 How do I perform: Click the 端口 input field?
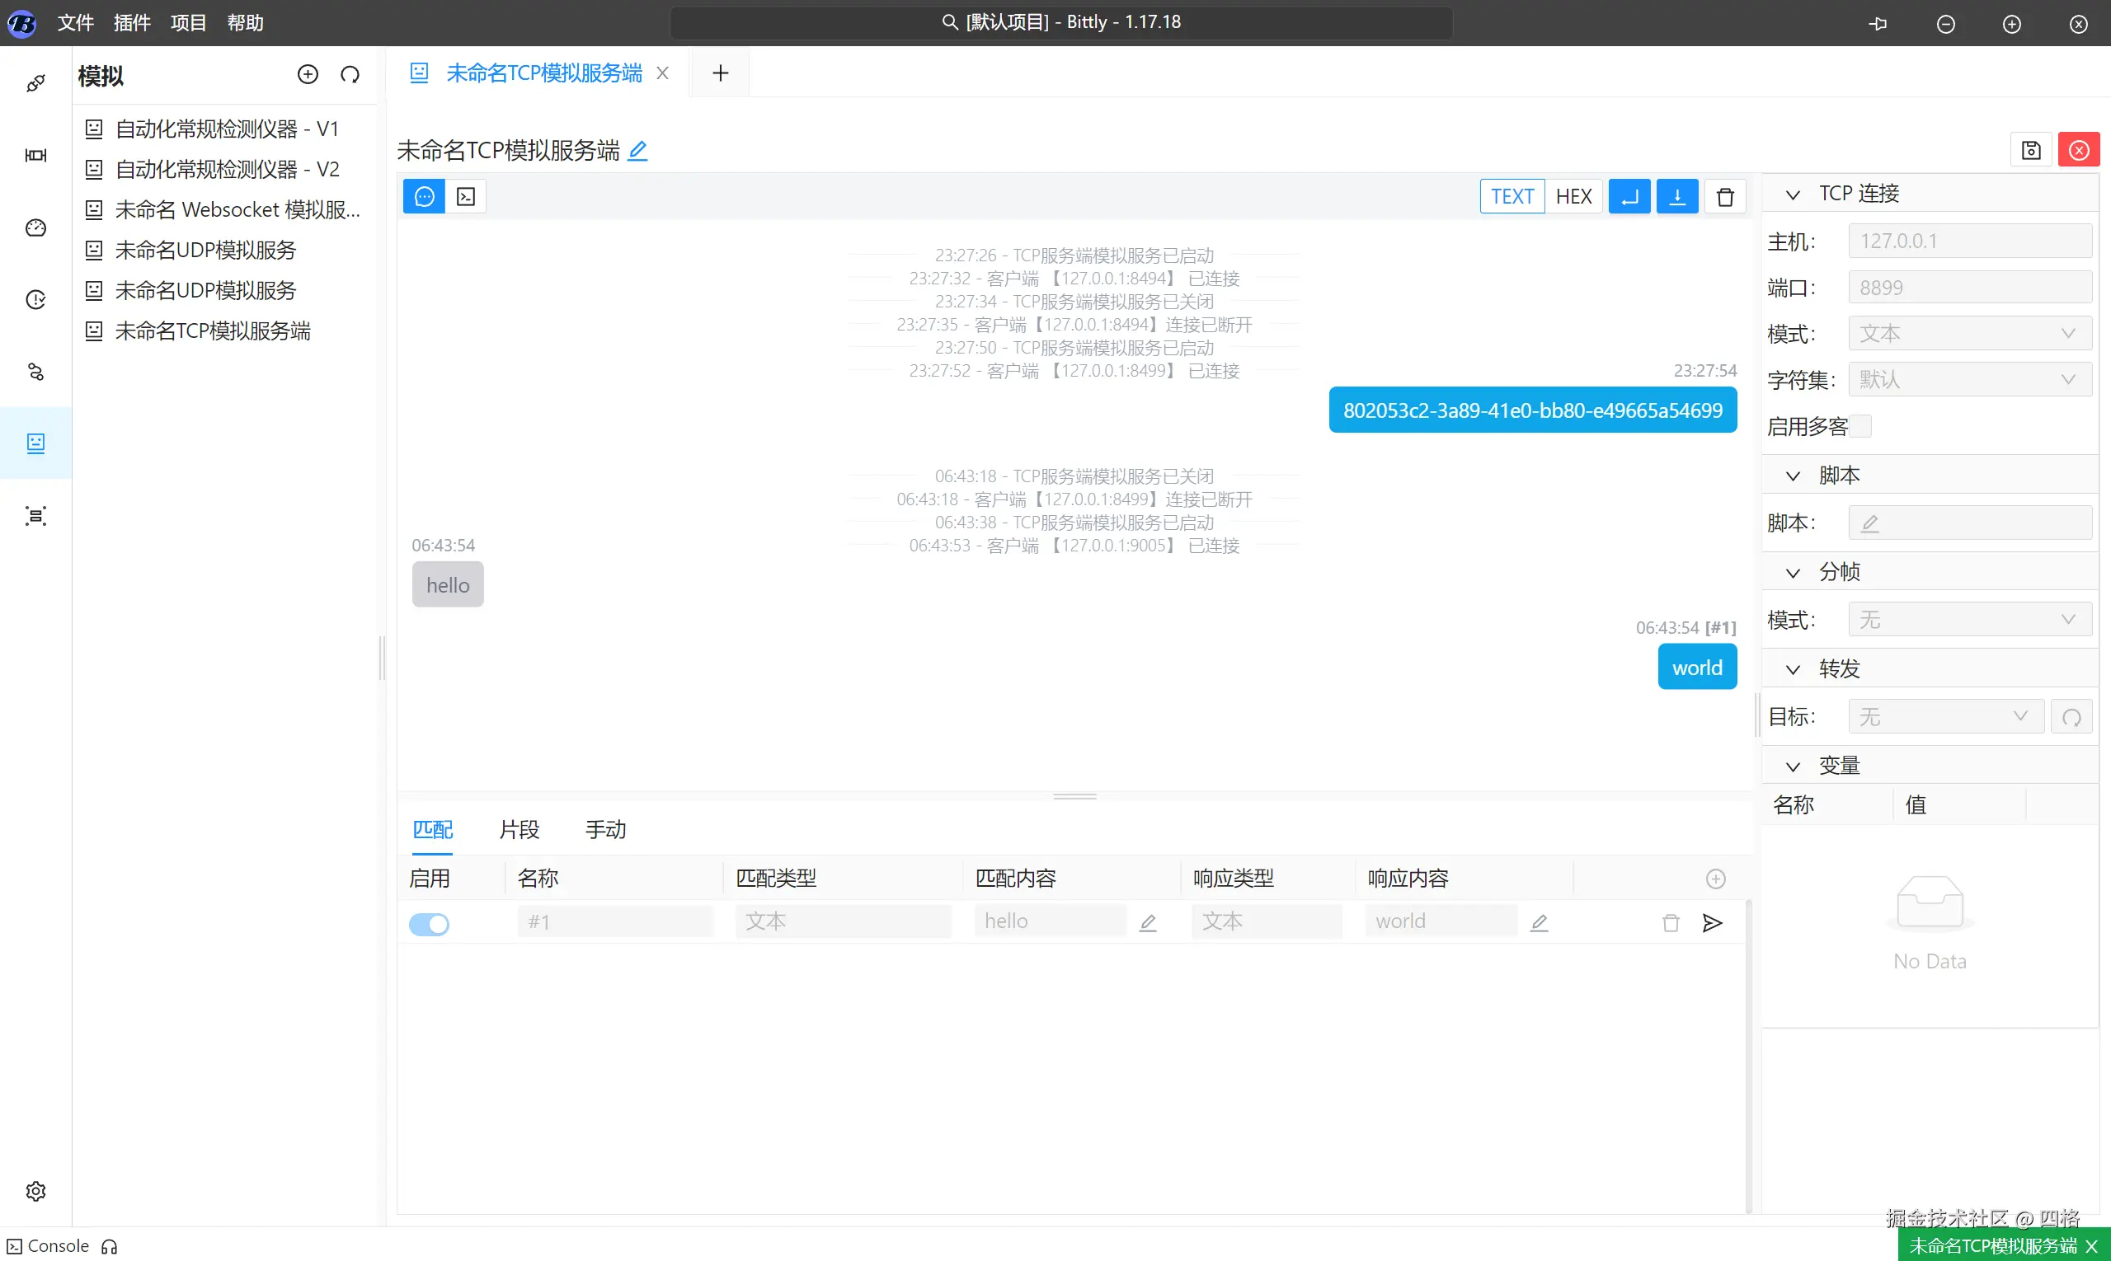tap(1969, 288)
